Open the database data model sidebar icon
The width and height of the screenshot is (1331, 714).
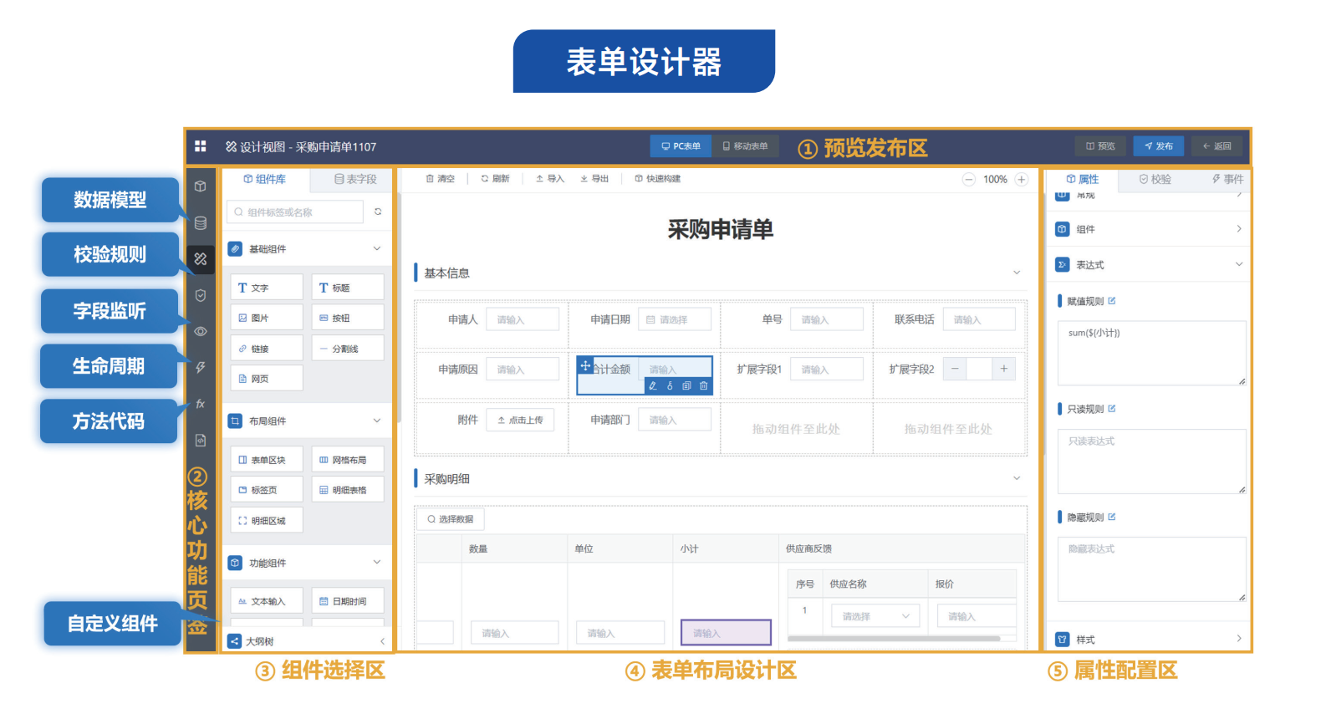(x=201, y=223)
